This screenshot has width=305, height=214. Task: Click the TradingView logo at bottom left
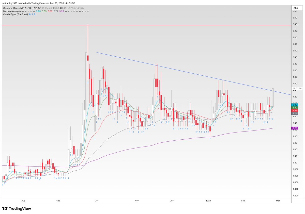tap(17, 208)
